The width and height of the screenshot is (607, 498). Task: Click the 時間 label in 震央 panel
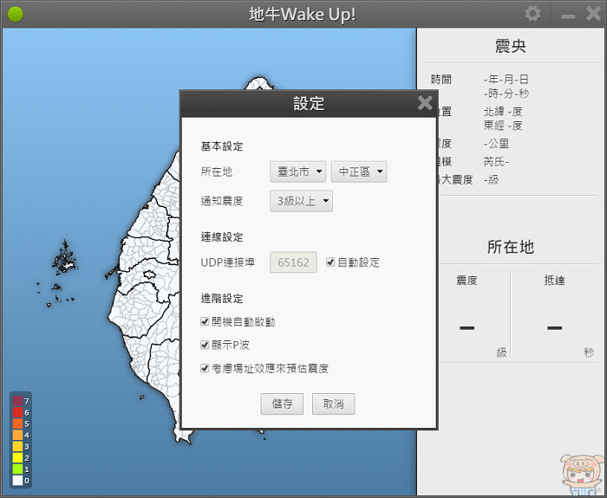pos(441,80)
